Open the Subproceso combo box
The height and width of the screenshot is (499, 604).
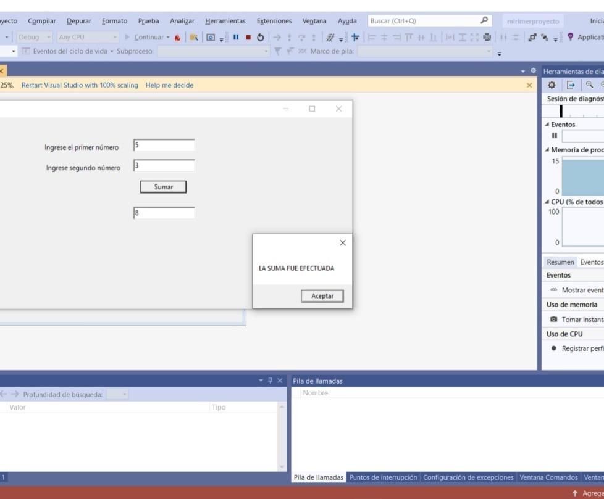213,51
